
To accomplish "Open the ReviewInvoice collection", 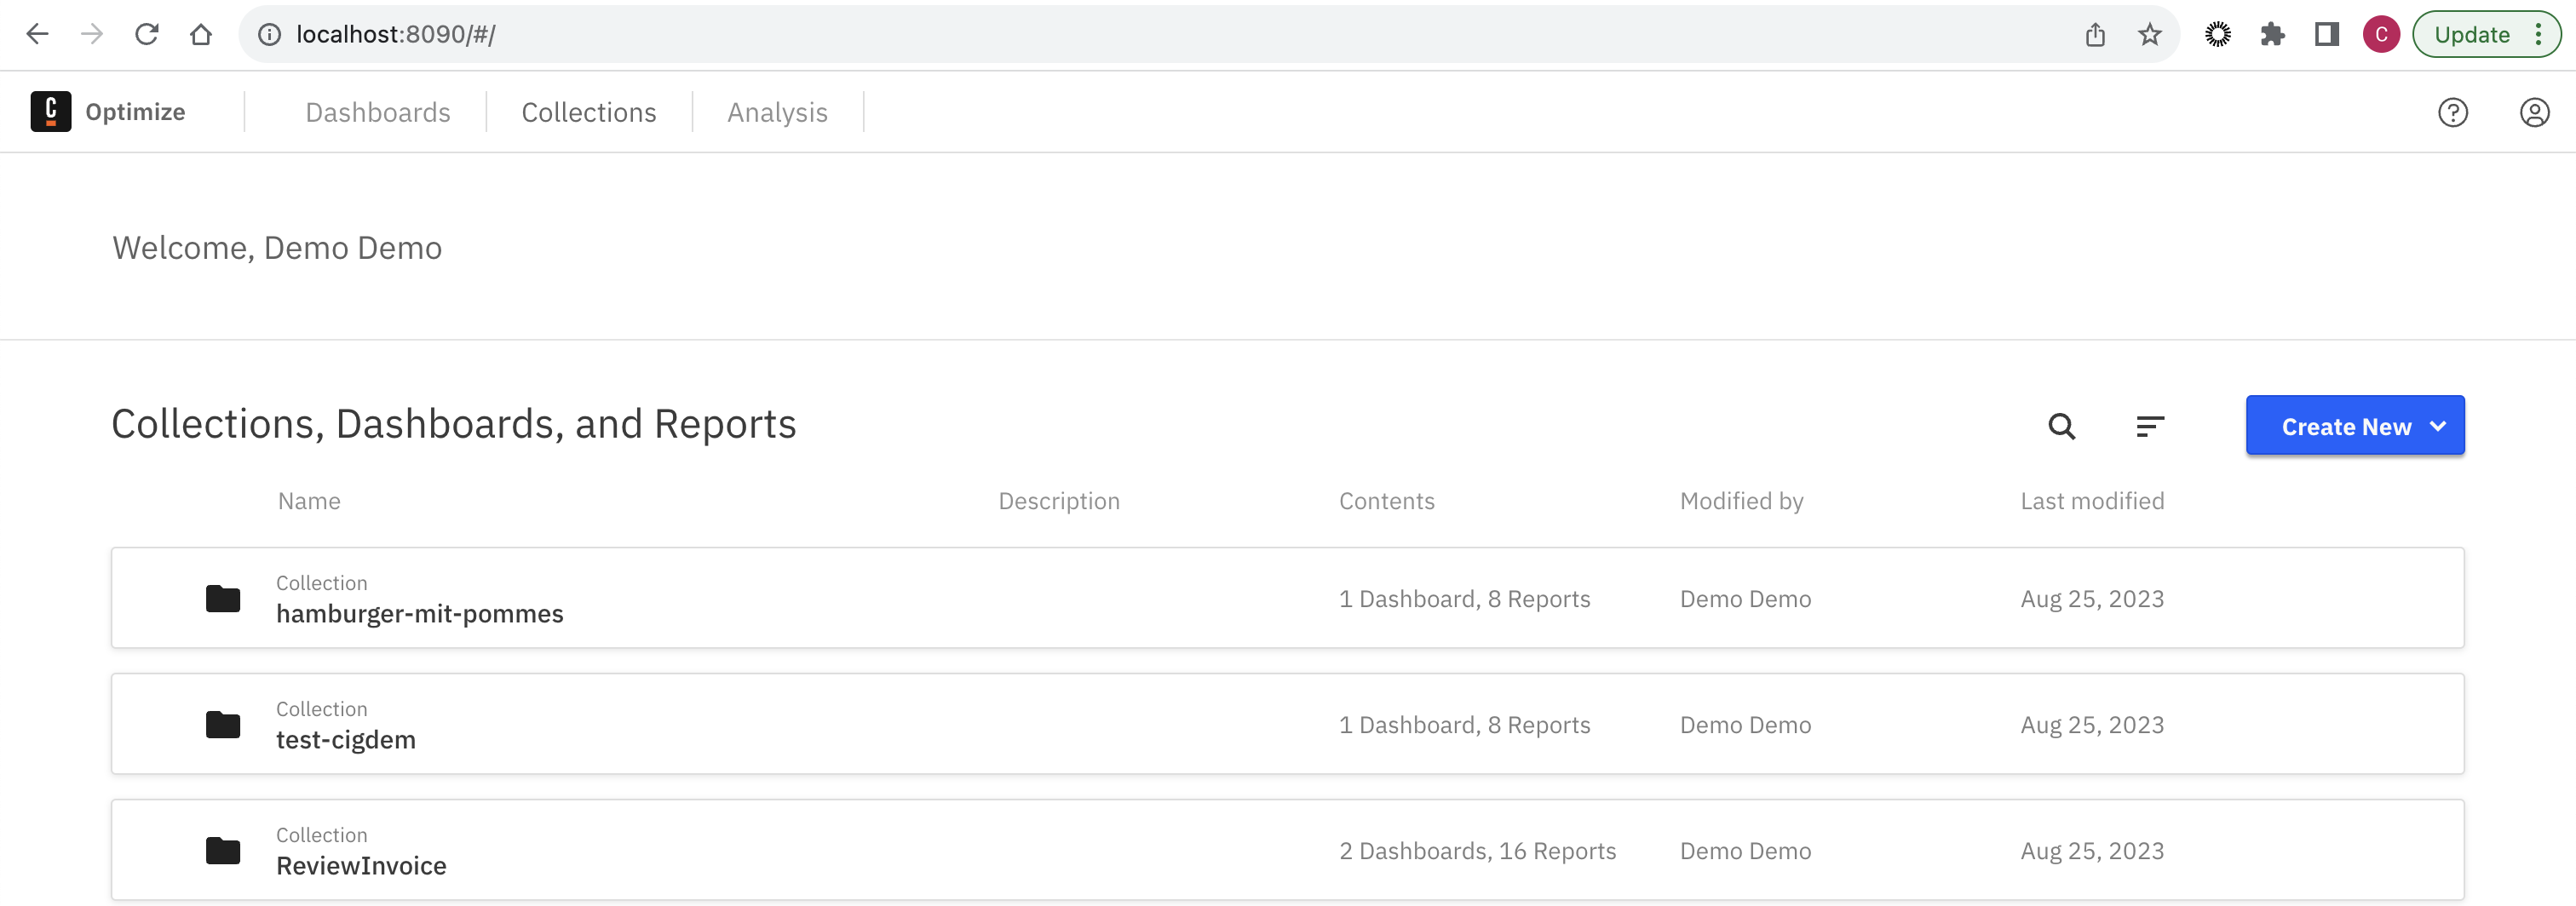I will tap(361, 866).
